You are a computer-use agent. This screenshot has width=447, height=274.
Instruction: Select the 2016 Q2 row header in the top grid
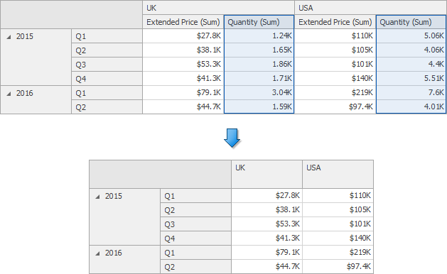pos(107,107)
